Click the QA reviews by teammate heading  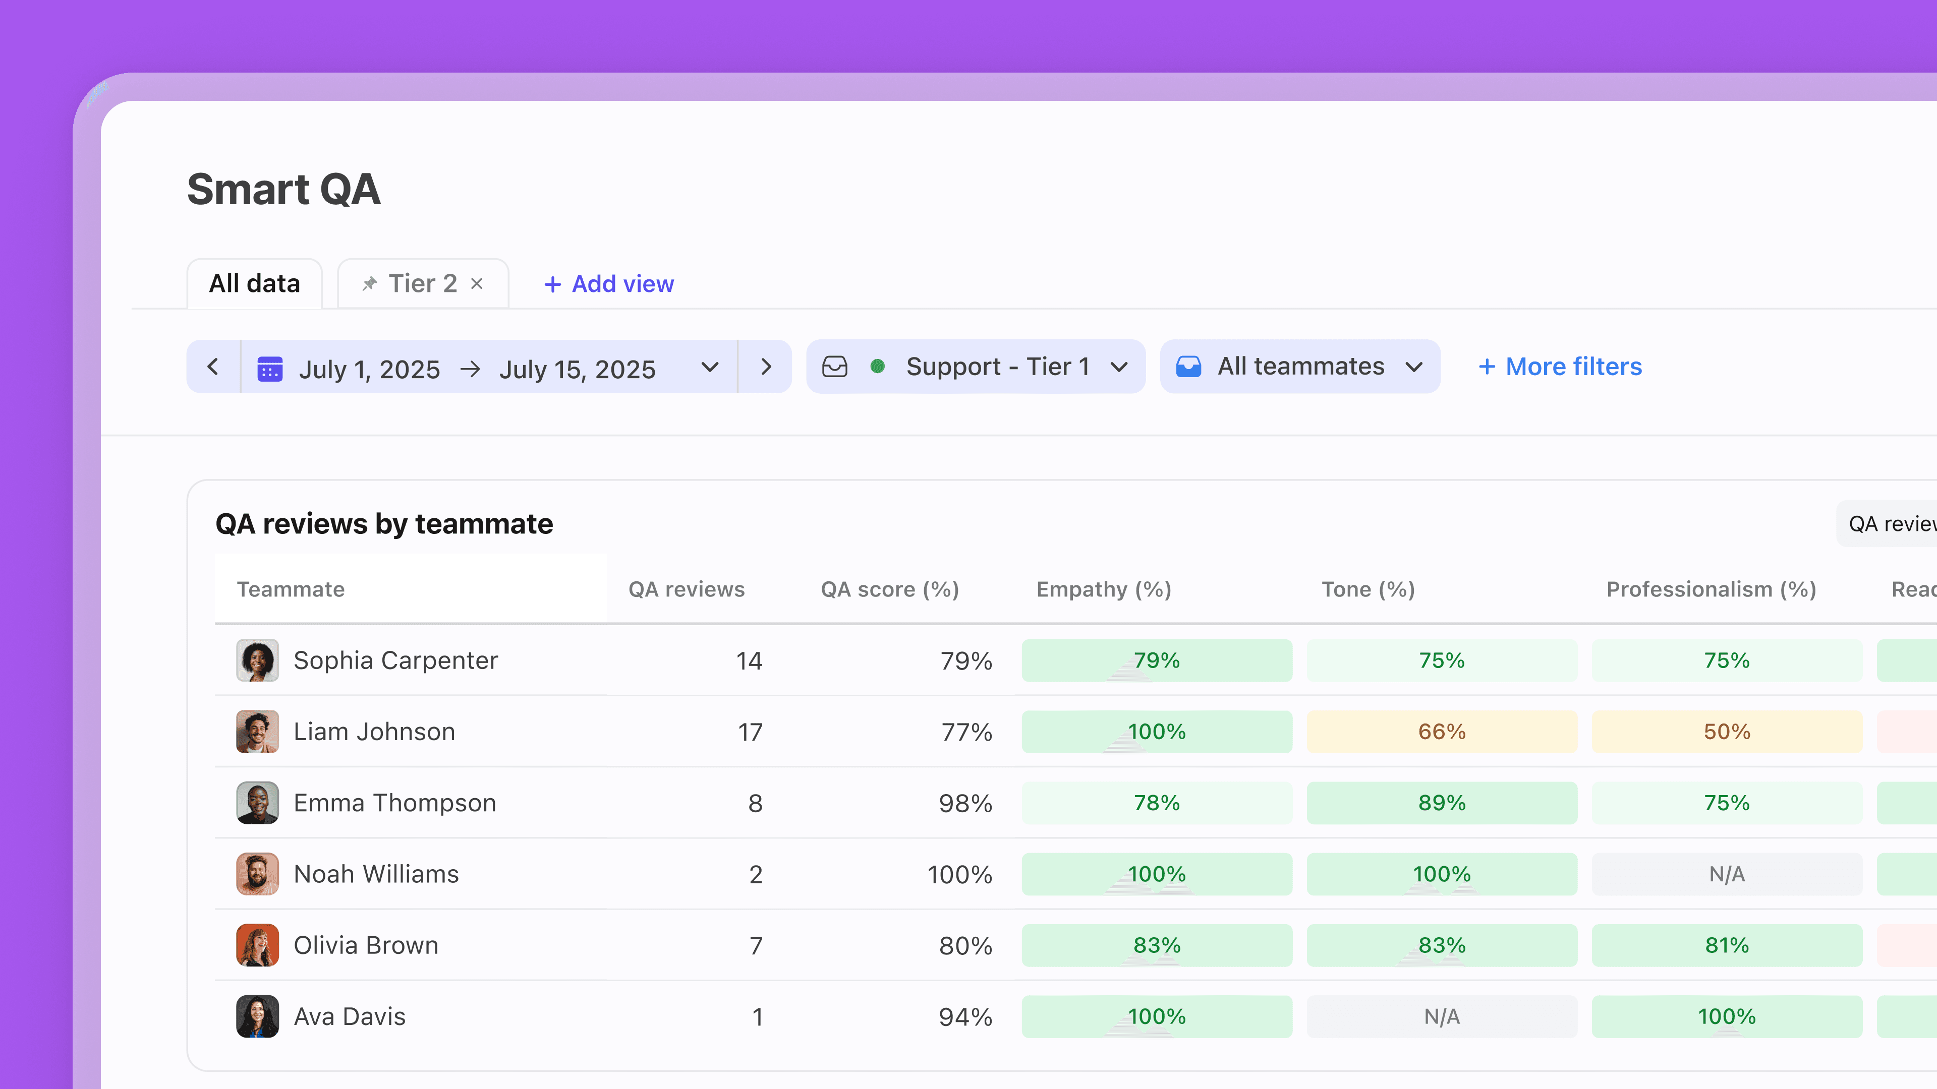pos(384,524)
